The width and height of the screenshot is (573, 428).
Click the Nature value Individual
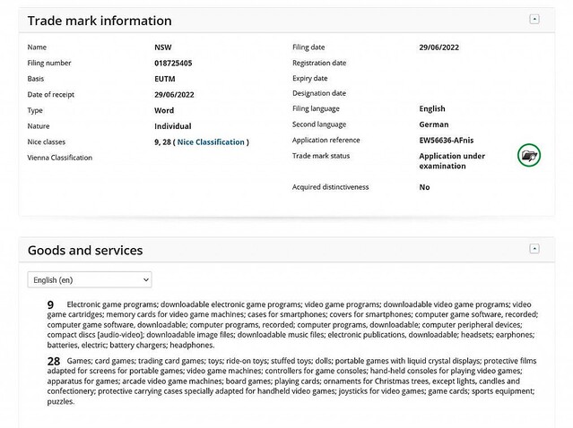172,126
